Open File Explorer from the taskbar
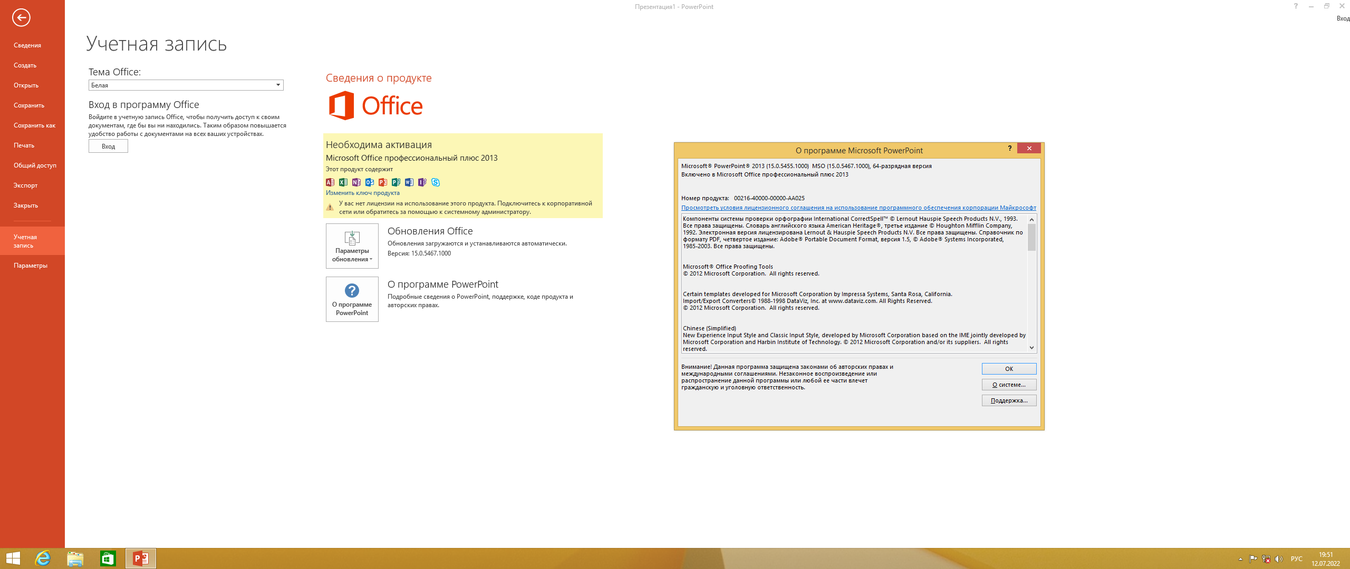1350x569 pixels. pyautogui.click(x=75, y=558)
